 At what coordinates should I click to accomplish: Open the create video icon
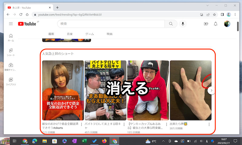coord(206,24)
